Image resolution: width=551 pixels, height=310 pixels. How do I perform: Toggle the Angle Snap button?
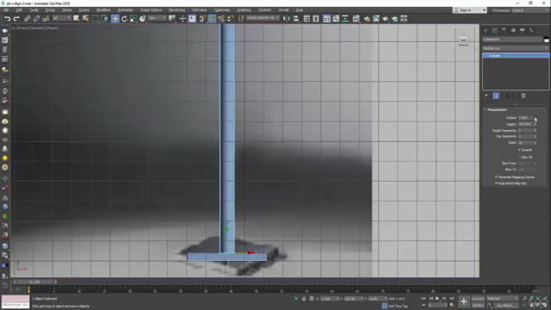click(212, 19)
